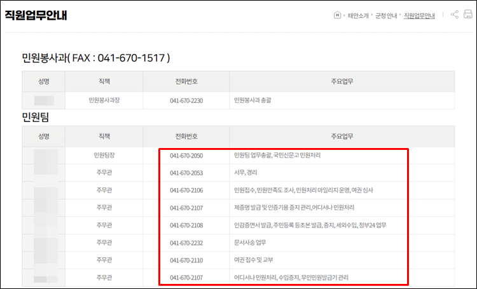The height and width of the screenshot is (289, 477).
Task: Click phone number 041-670-2110
Action: (x=186, y=260)
